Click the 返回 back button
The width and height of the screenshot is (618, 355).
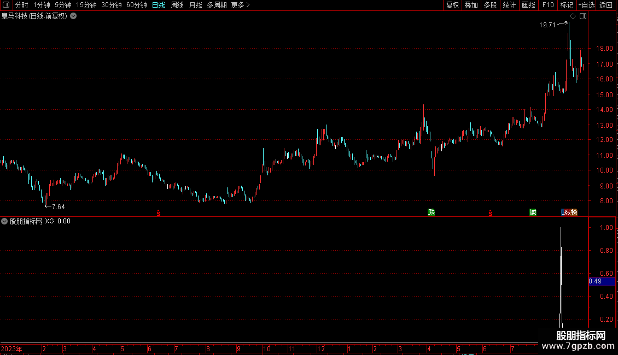click(x=606, y=5)
